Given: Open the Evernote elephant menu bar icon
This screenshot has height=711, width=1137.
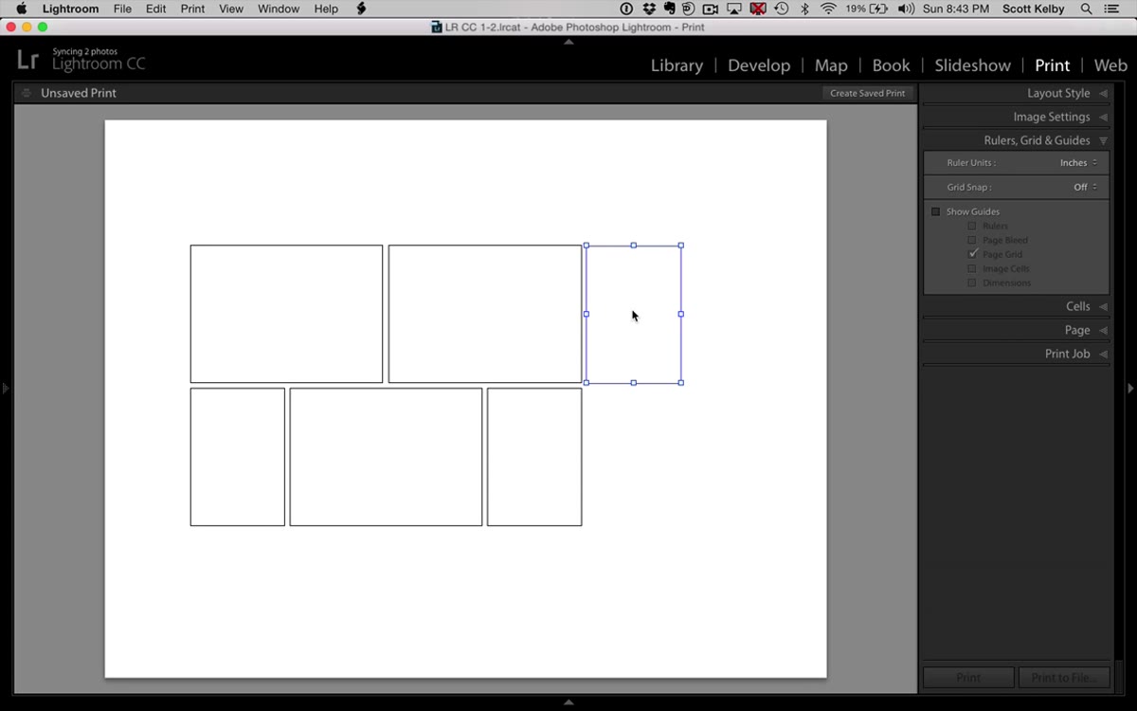Looking at the screenshot, I should [x=669, y=9].
